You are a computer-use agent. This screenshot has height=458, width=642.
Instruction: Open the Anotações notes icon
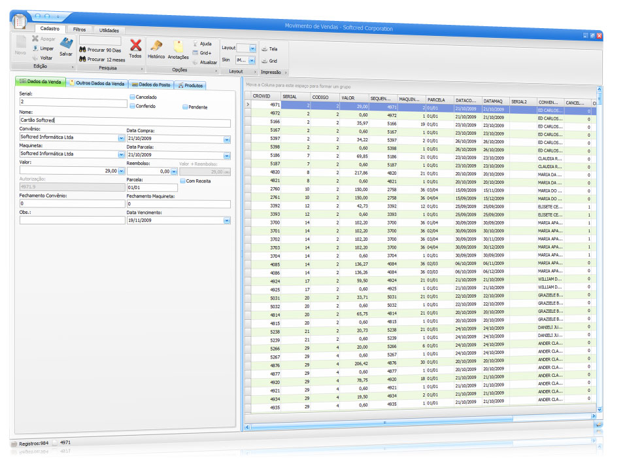(x=178, y=46)
